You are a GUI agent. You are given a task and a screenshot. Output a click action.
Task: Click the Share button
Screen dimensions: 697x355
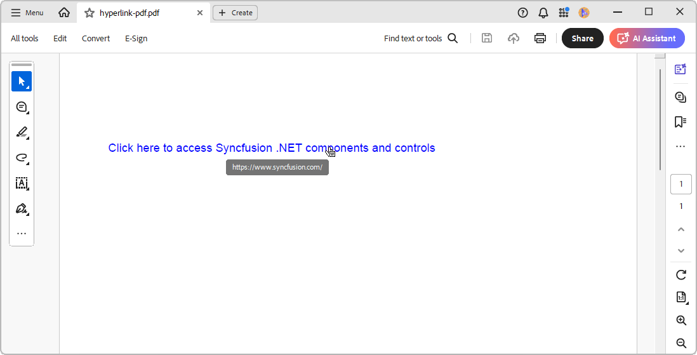click(x=582, y=38)
